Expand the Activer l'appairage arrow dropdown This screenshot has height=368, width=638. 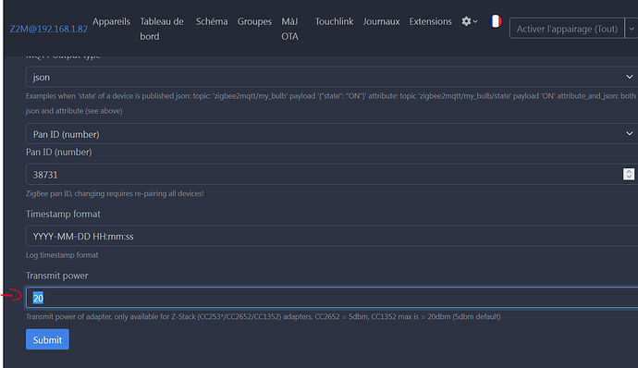tap(632, 29)
